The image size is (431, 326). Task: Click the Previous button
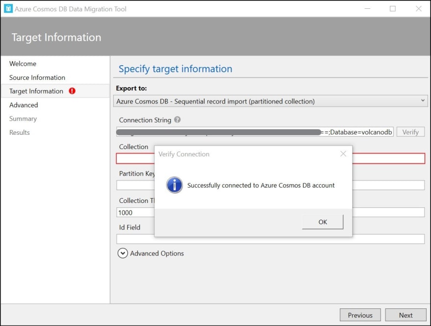pos(360,315)
